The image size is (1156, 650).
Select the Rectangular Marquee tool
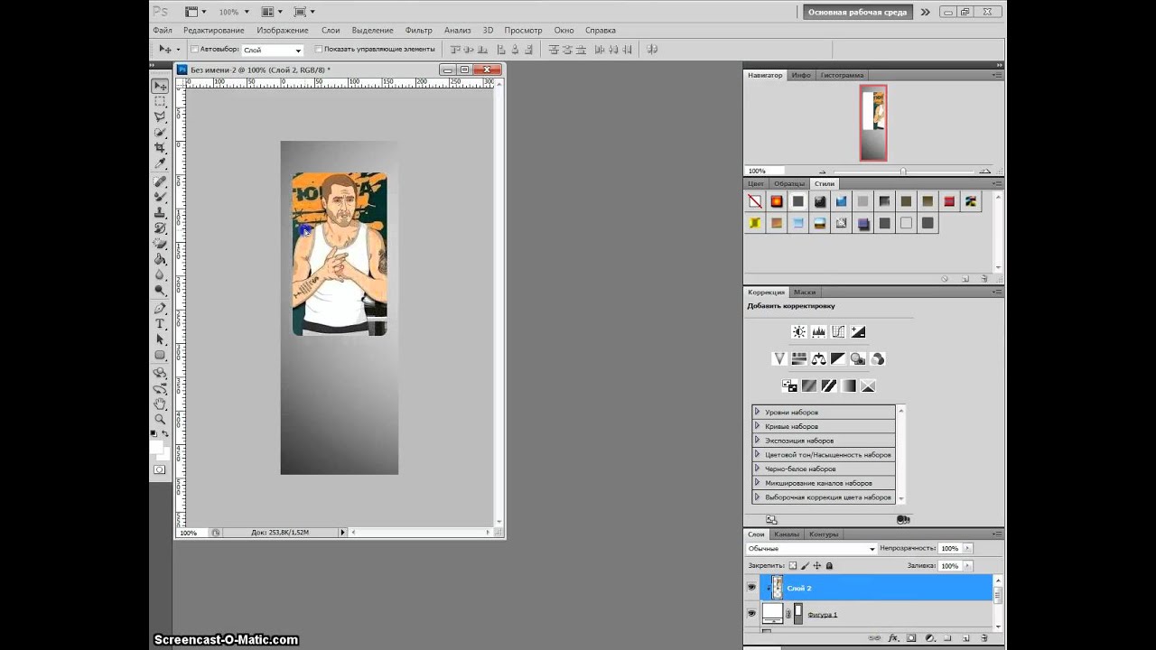[160, 101]
